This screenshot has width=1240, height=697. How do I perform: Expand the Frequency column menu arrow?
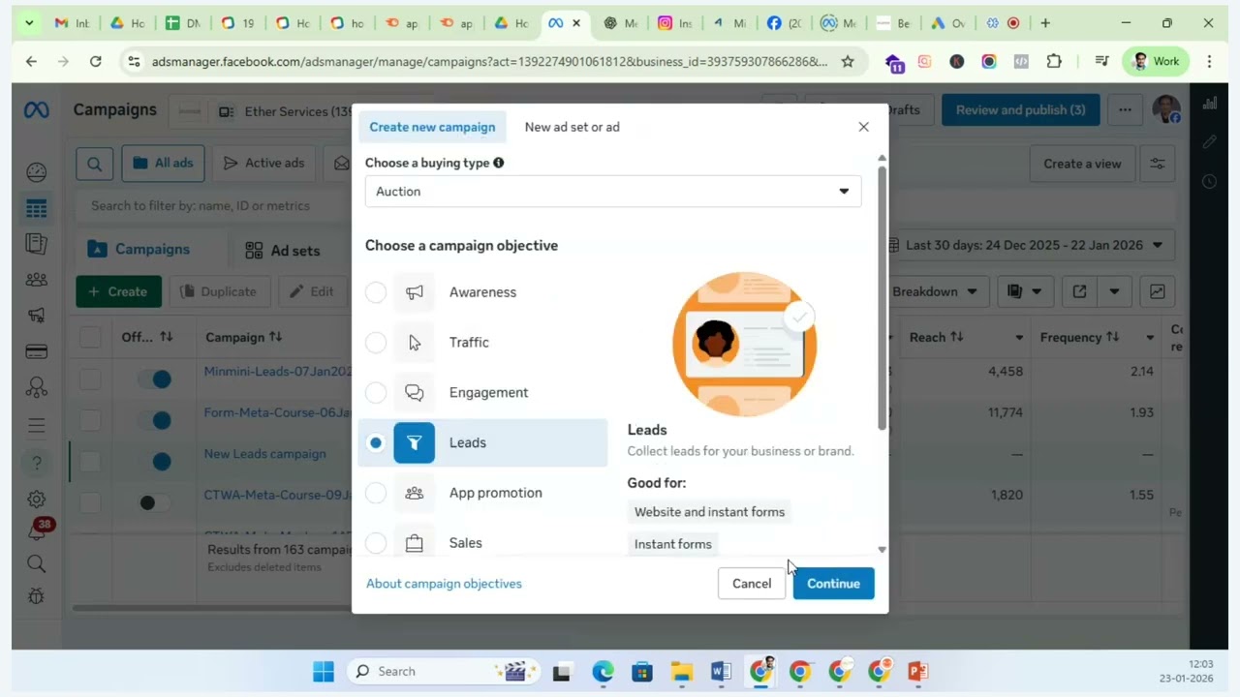point(1150,338)
